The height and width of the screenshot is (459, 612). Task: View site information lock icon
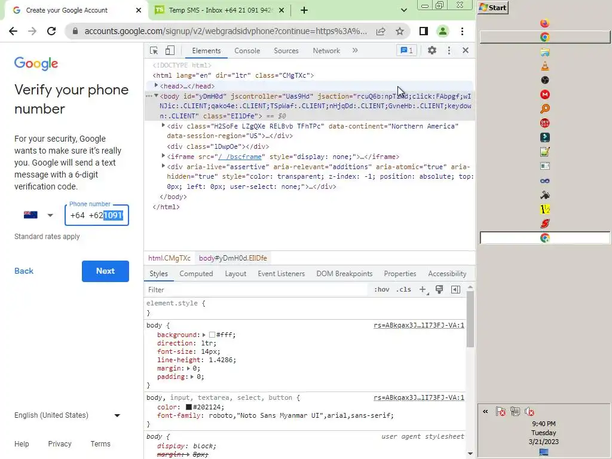click(75, 31)
